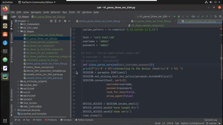Click the master git branch widget
The image size is (223, 125).
[x=212, y=123]
